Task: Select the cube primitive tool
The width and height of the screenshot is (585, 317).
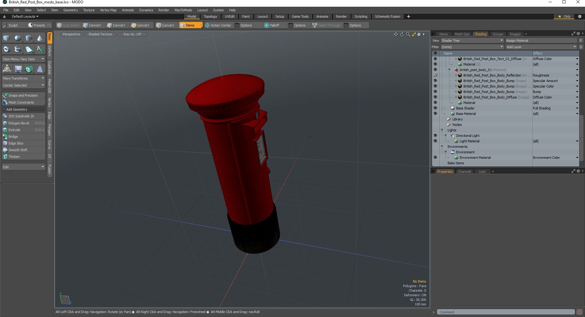Action: 6,38
